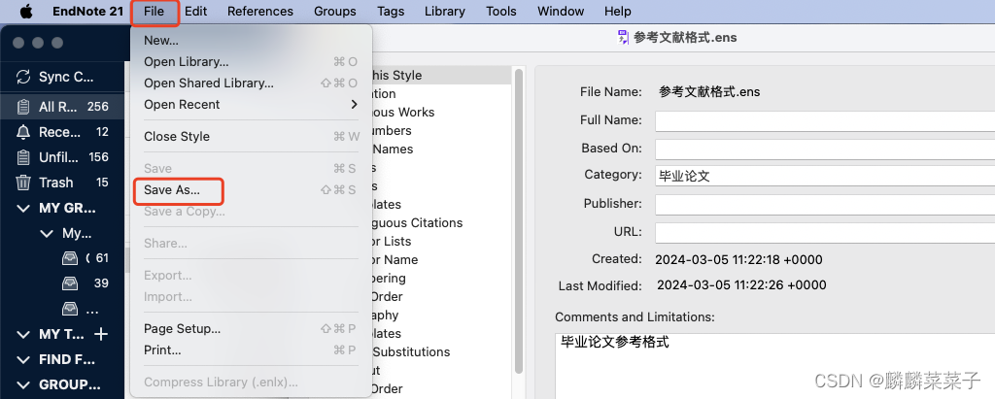
Task: Open the Trash bin icon
Action: (x=23, y=183)
